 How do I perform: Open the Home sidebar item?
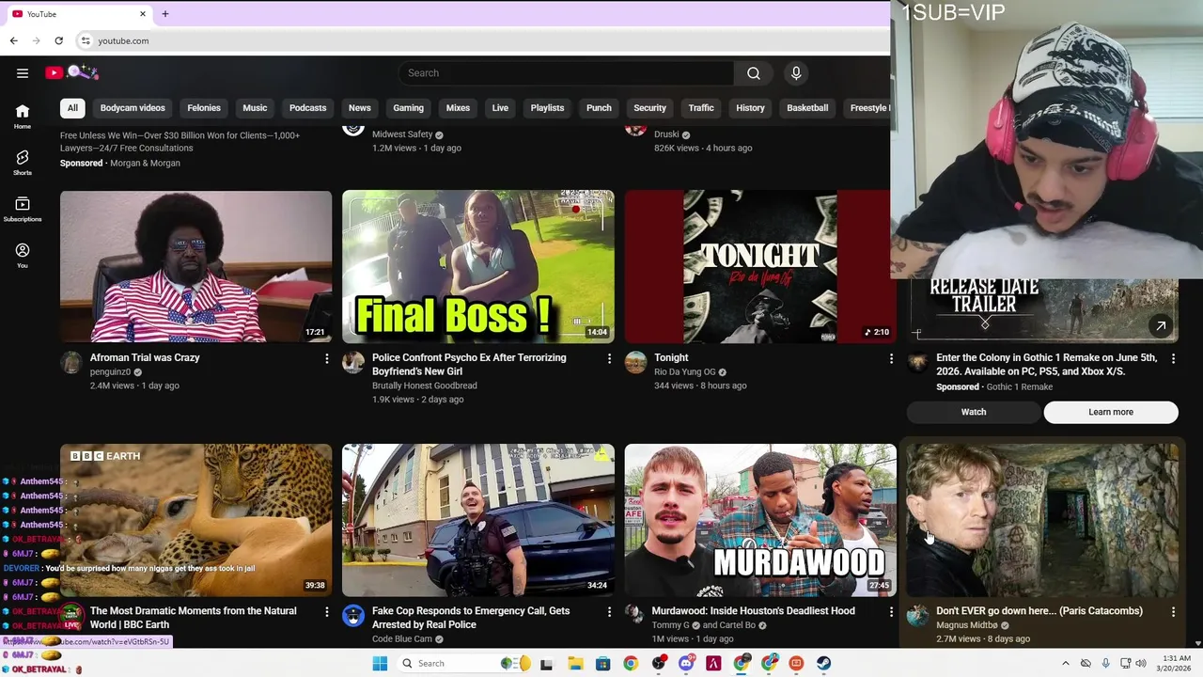click(23, 117)
